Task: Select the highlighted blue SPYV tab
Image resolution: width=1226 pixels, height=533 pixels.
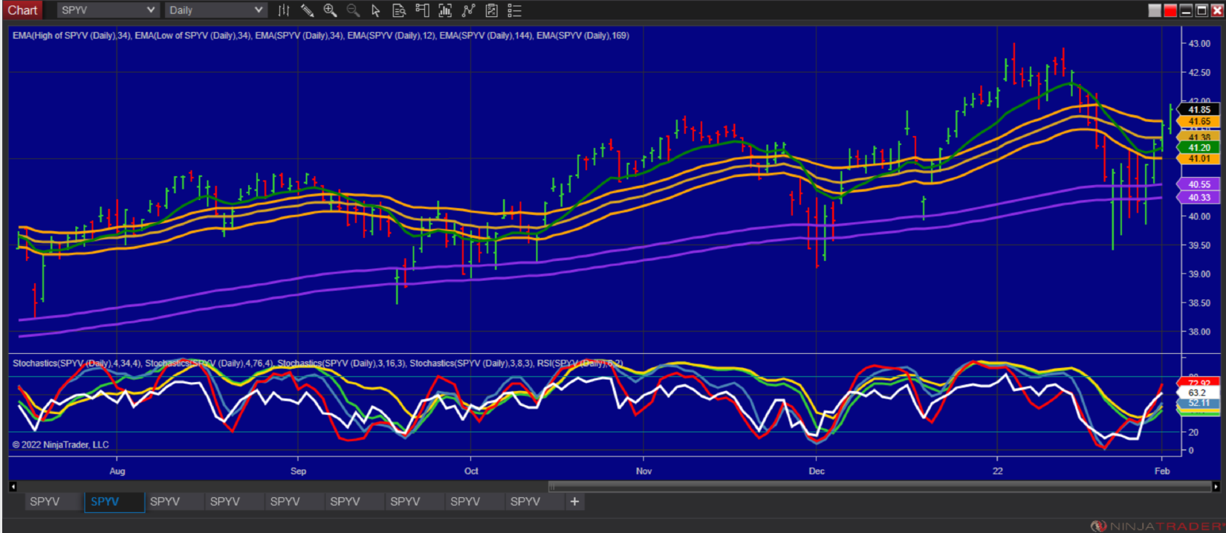Action: [114, 502]
